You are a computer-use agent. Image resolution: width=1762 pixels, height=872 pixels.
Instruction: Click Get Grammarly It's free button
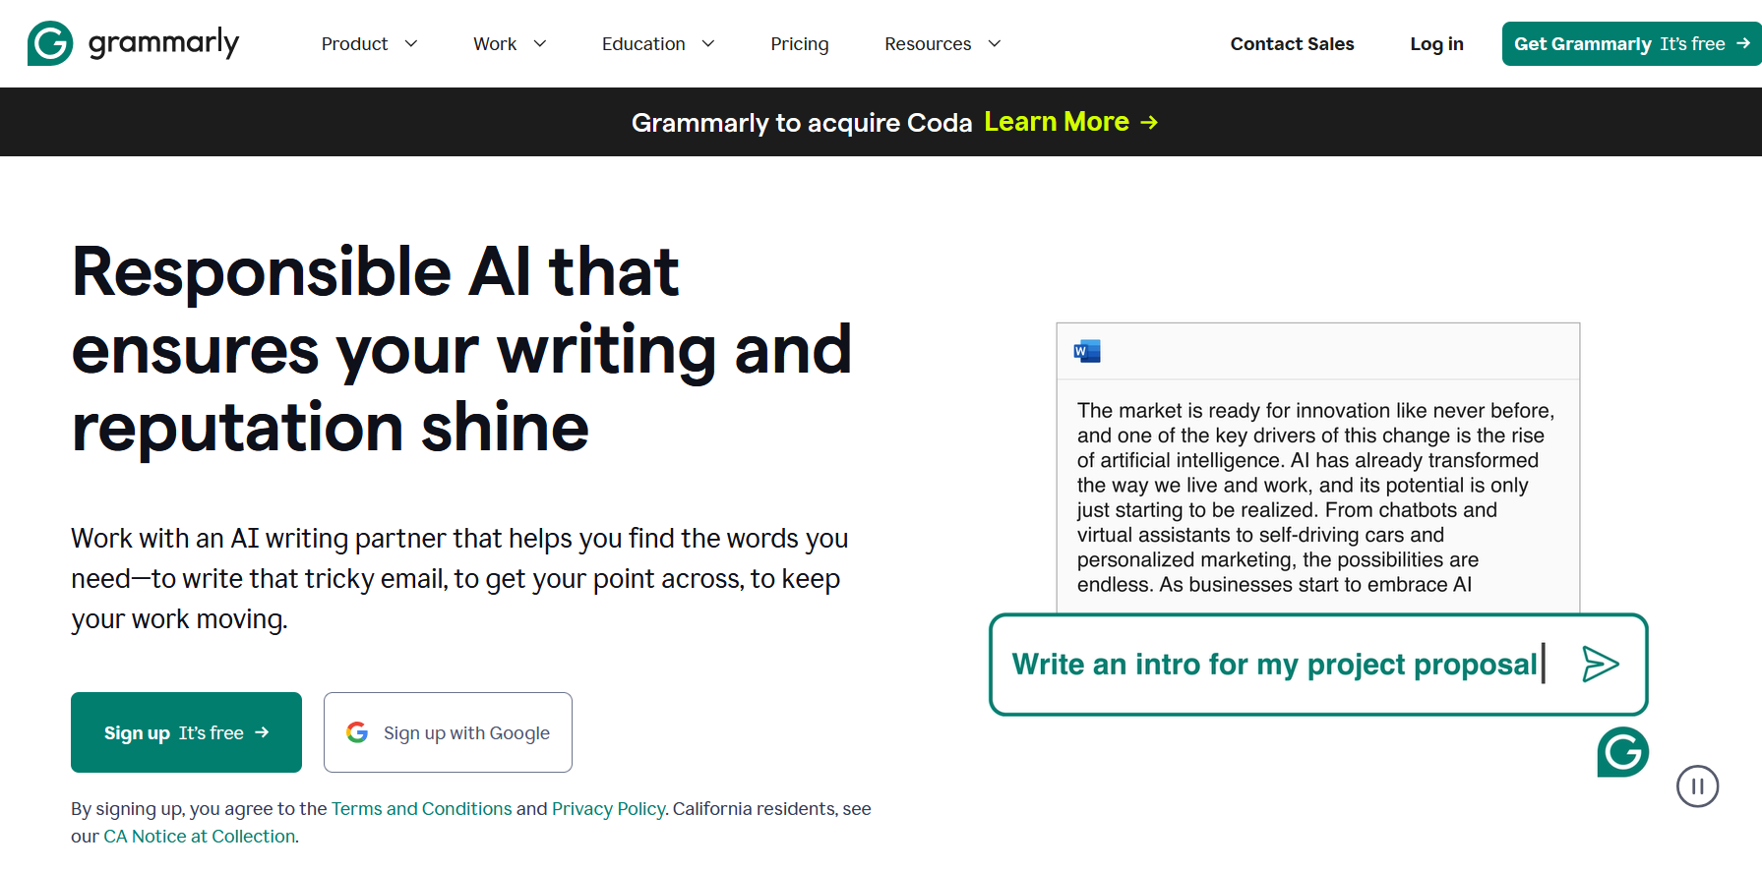tap(1631, 43)
